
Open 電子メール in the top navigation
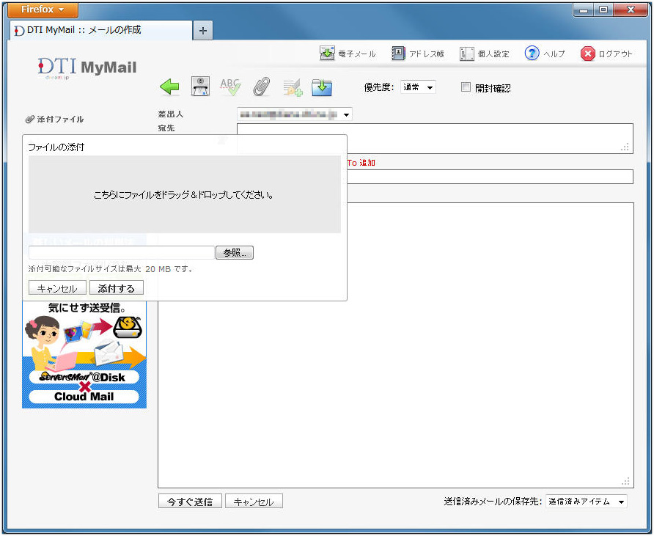348,54
